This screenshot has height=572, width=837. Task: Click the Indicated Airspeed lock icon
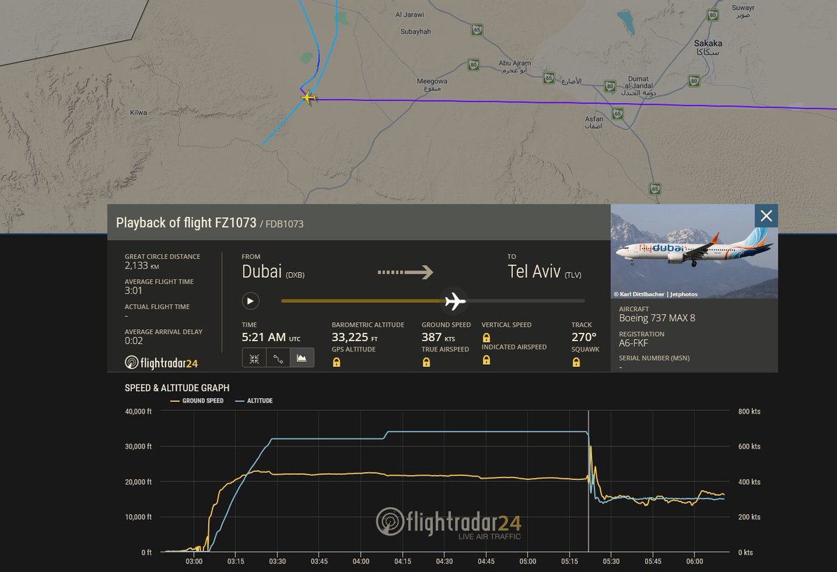coord(487,360)
